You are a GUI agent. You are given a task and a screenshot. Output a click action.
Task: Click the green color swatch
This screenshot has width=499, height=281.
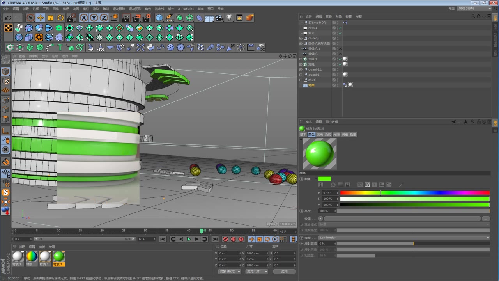pos(324,179)
